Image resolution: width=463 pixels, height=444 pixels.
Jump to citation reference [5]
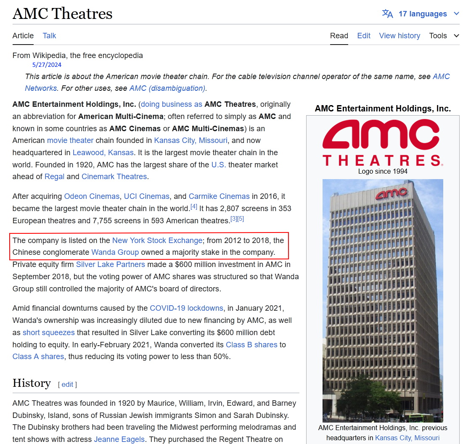pyautogui.click(x=241, y=219)
